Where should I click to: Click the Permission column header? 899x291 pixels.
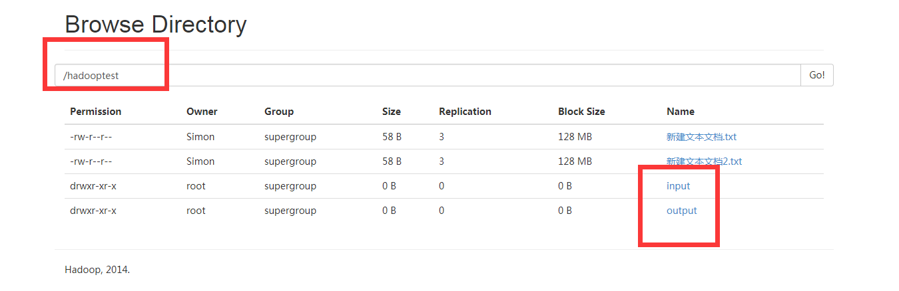96,112
